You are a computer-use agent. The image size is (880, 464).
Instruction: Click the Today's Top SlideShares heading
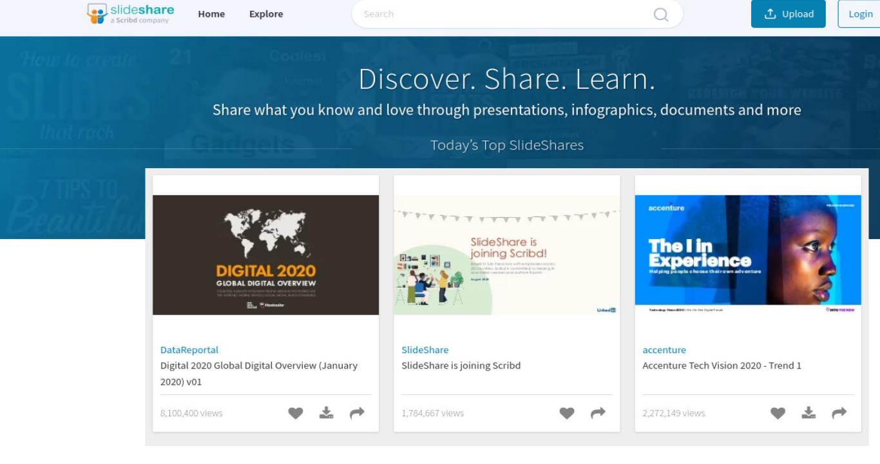click(507, 145)
